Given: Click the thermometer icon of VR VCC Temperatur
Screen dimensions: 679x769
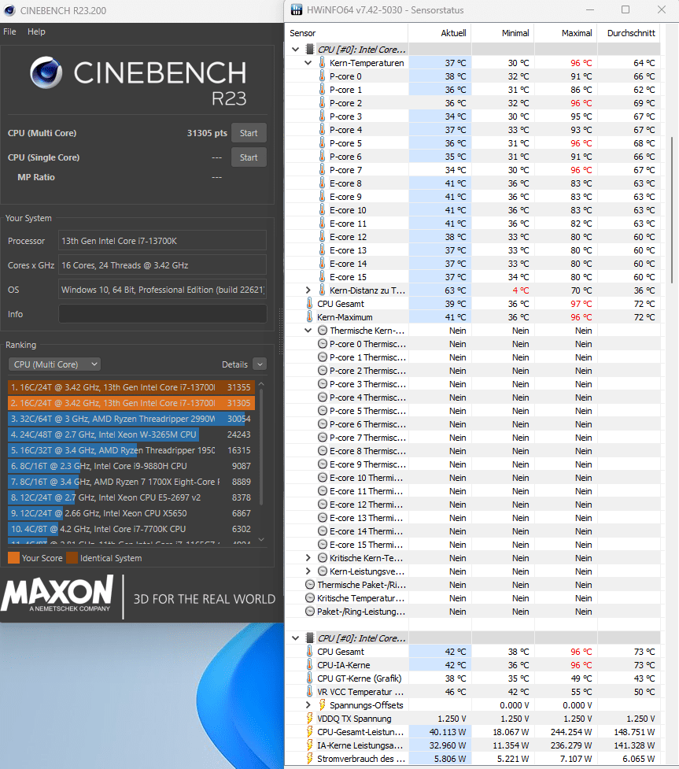Looking at the screenshot, I should 309,692.
